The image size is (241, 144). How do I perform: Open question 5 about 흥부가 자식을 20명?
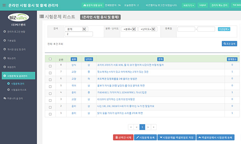pos(121,86)
